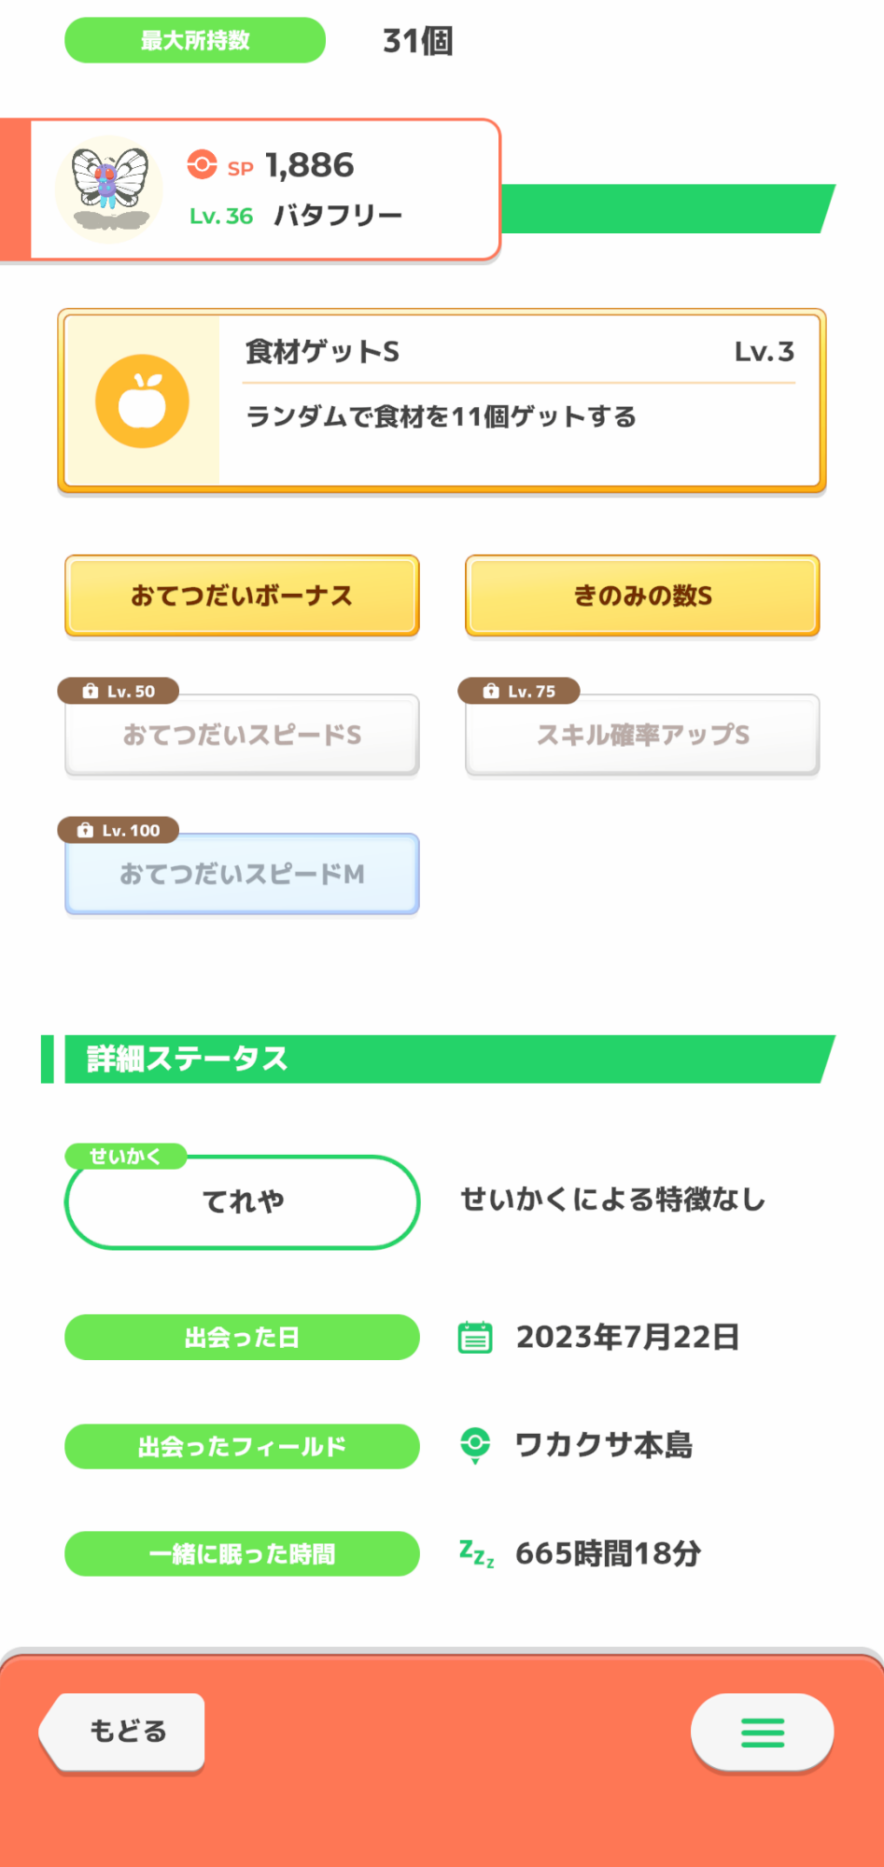Click the calendar icon beside 2023年7月22日
The height and width of the screenshot is (1867, 884).
475,1337
